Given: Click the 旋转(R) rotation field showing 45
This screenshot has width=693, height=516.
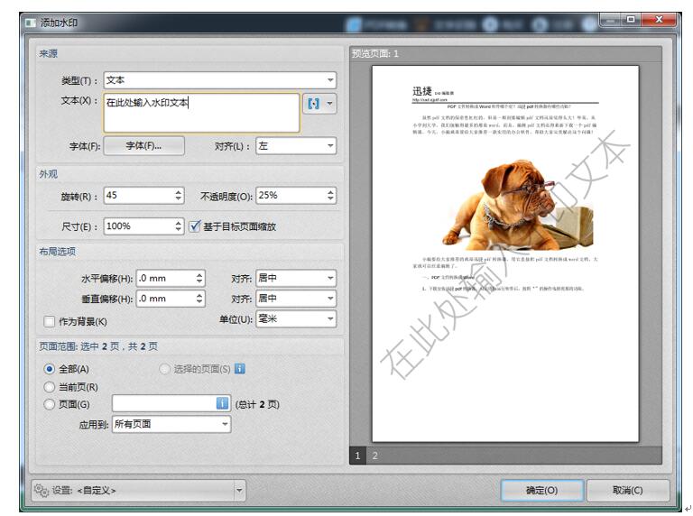Looking at the screenshot, I should (139, 195).
